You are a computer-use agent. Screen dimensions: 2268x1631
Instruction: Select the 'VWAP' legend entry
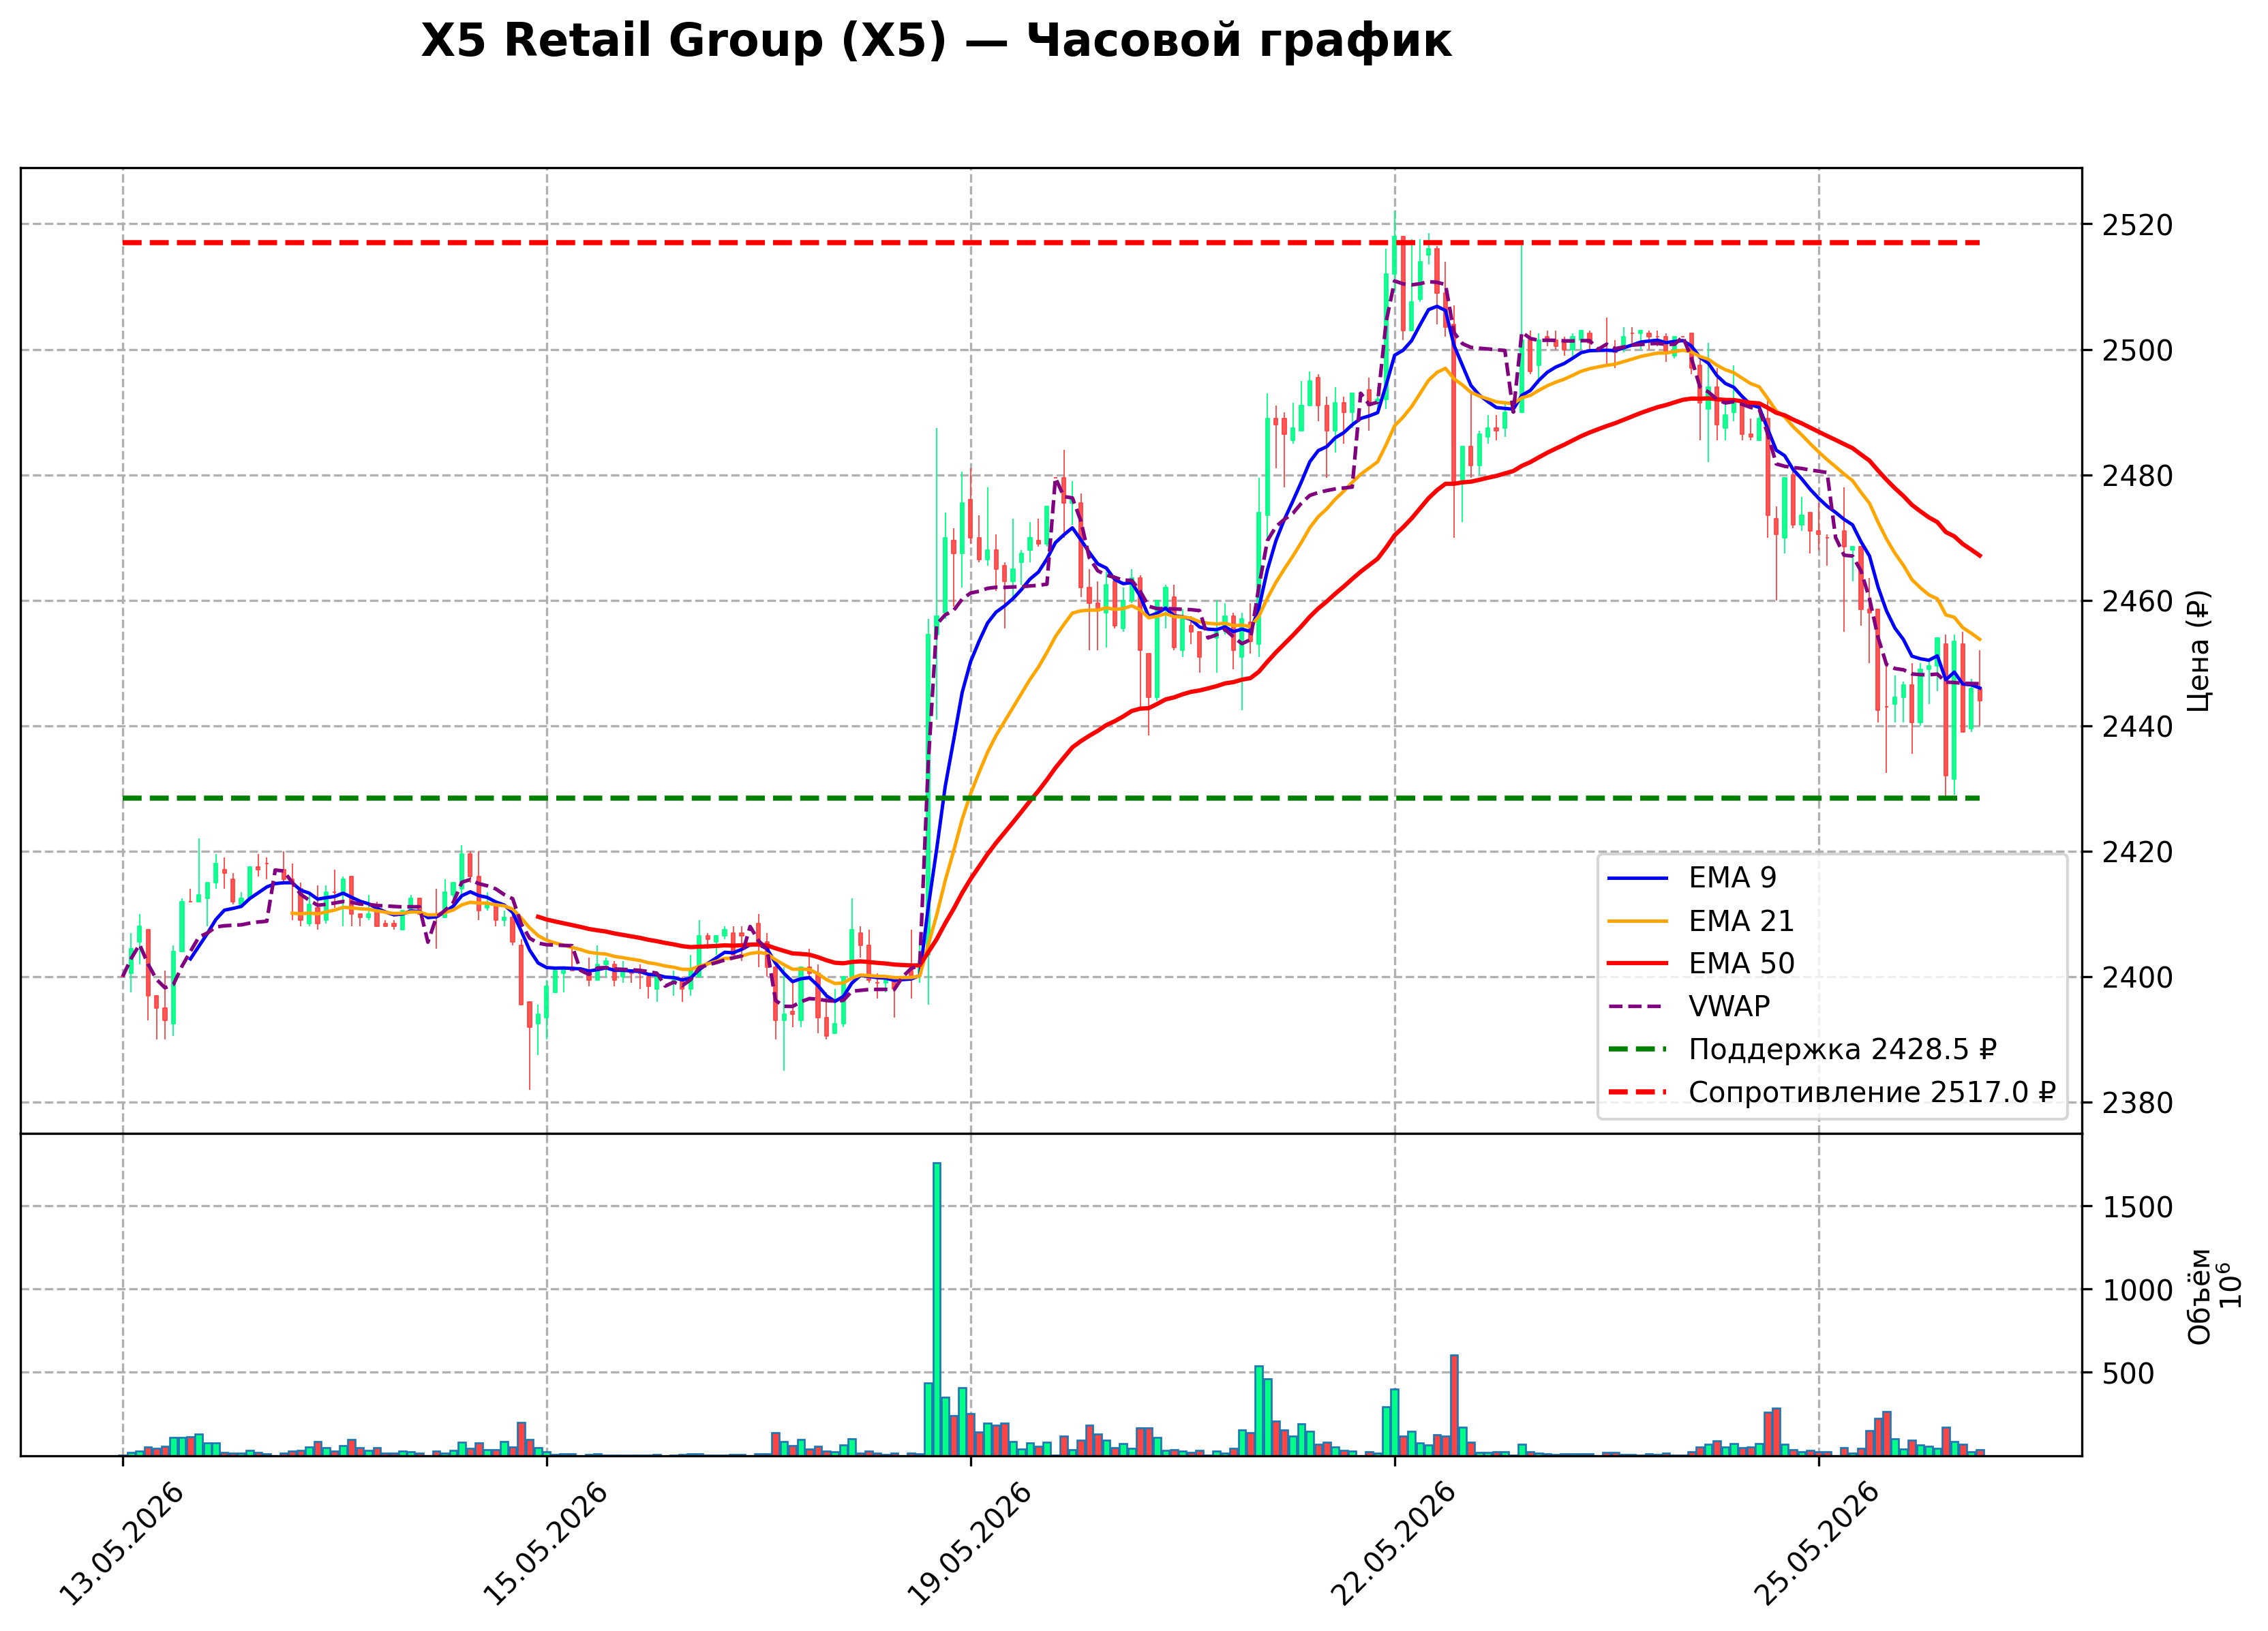pyautogui.click(x=1688, y=1006)
